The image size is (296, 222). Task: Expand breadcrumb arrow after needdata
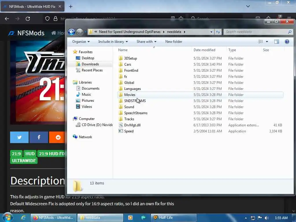click(185, 32)
